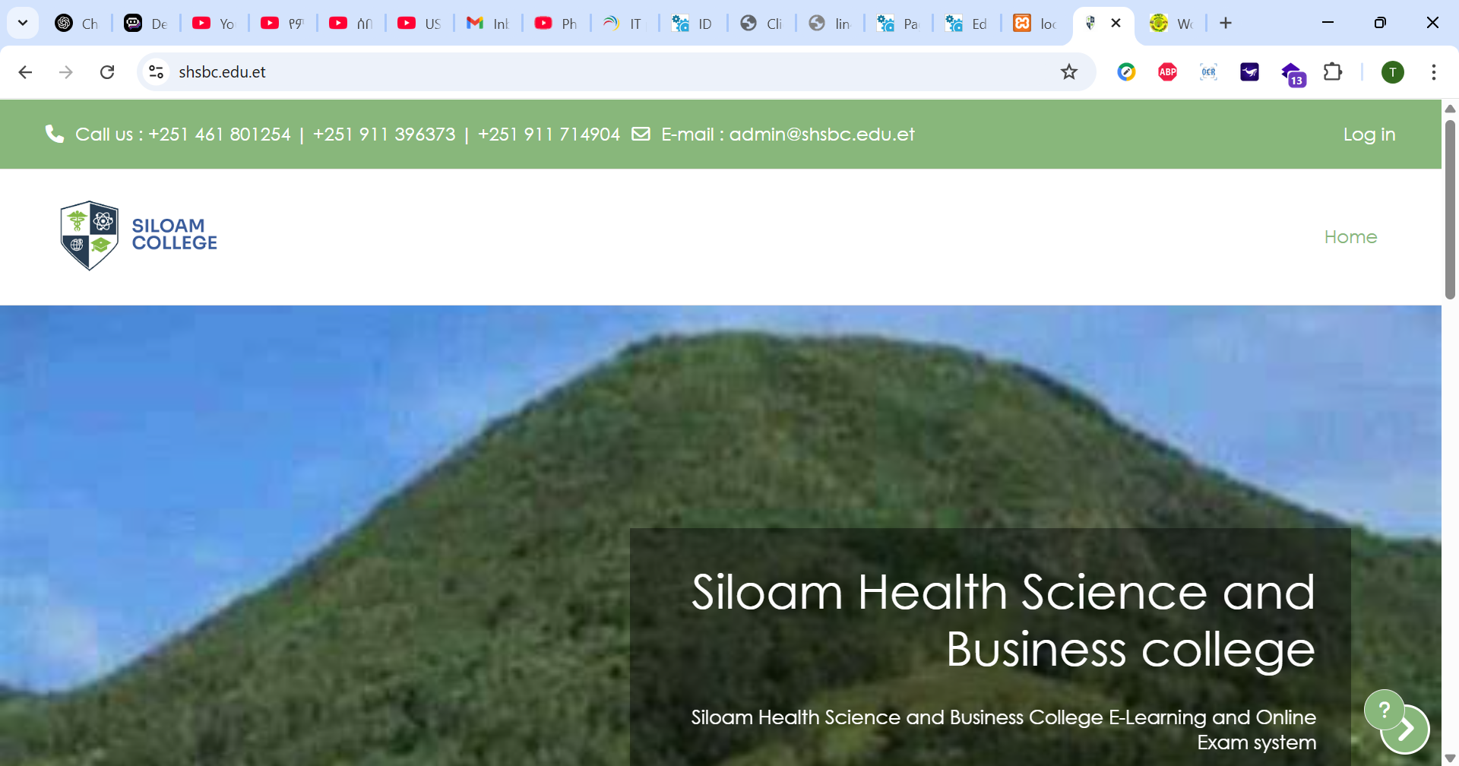This screenshot has width=1459, height=766.
Task: Open the tab search dropdown arrow
Action: click(x=23, y=23)
